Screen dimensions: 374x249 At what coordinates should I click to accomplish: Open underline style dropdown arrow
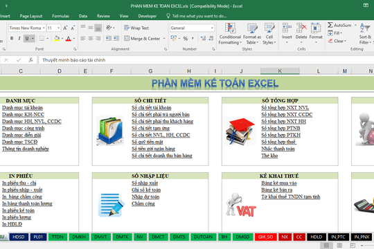point(33,38)
